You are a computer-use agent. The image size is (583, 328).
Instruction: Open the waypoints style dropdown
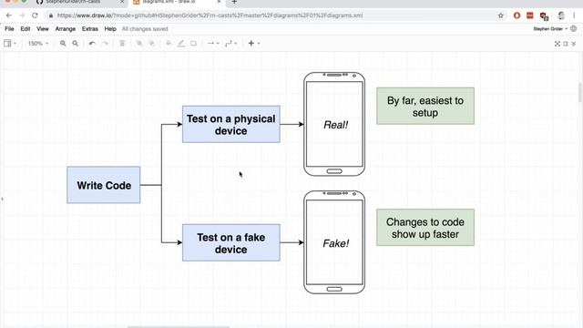coord(230,44)
